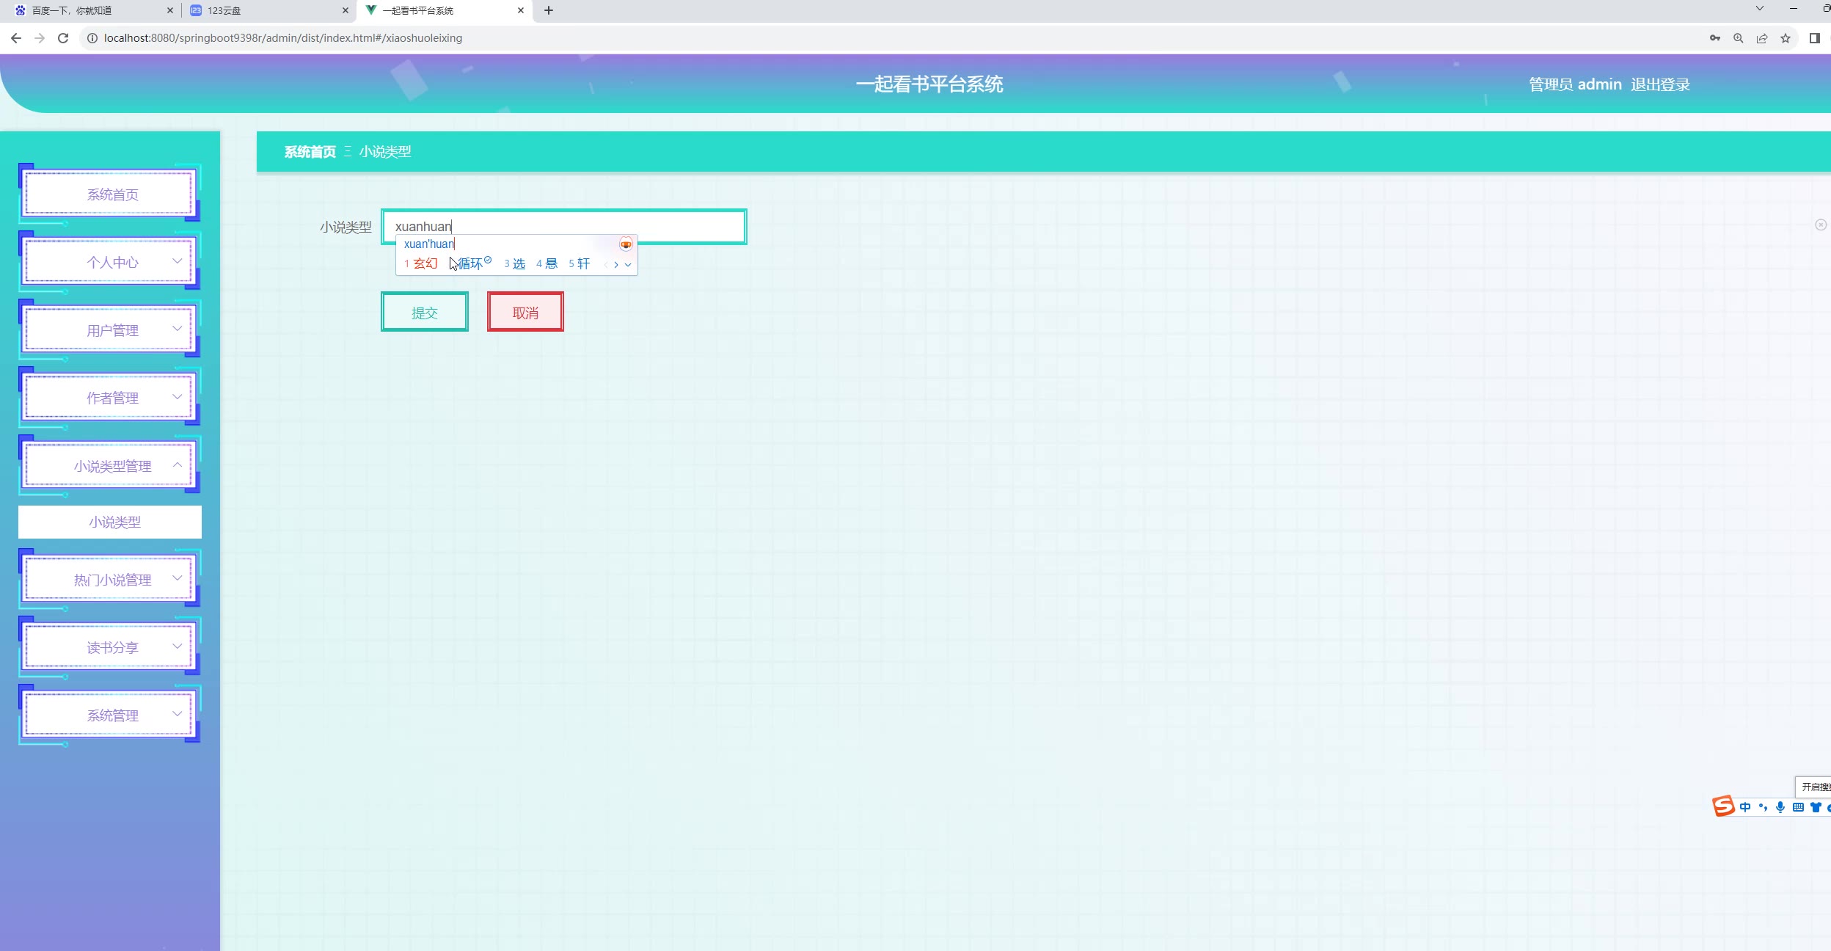Expand the 用户管理 menu
This screenshot has width=1831, height=951.
coord(110,330)
